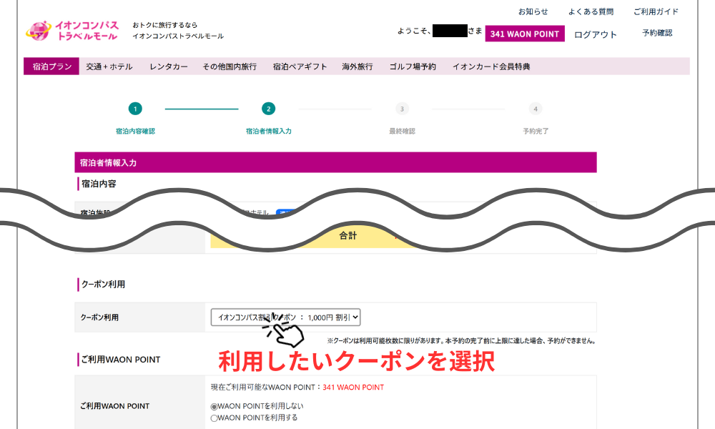Select WAON POINTを利用する radio button

pos(214,418)
